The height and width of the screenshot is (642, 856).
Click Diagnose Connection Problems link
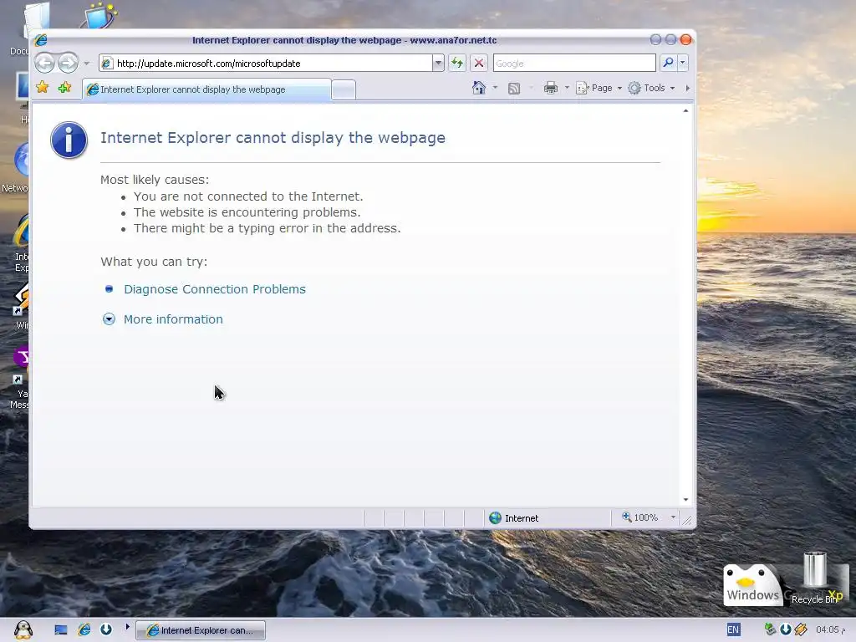click(215, 289)
